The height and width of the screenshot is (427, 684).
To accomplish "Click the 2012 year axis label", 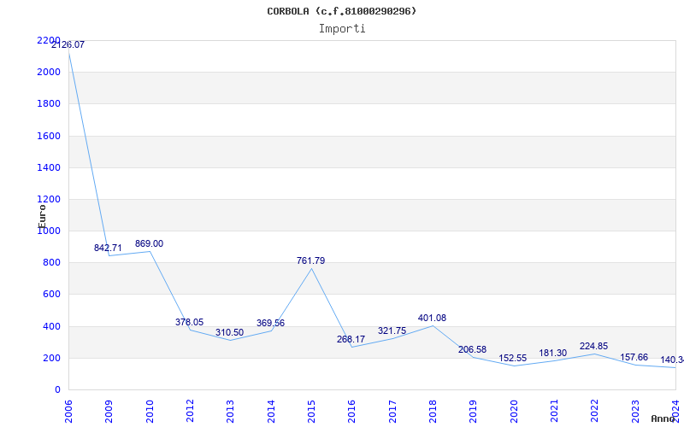I will pos(190,411).
